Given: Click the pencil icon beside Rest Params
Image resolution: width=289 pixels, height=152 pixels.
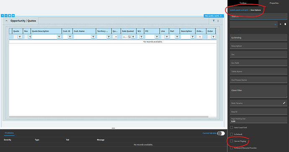Looking at the screenshot, I should pos(284,103).
